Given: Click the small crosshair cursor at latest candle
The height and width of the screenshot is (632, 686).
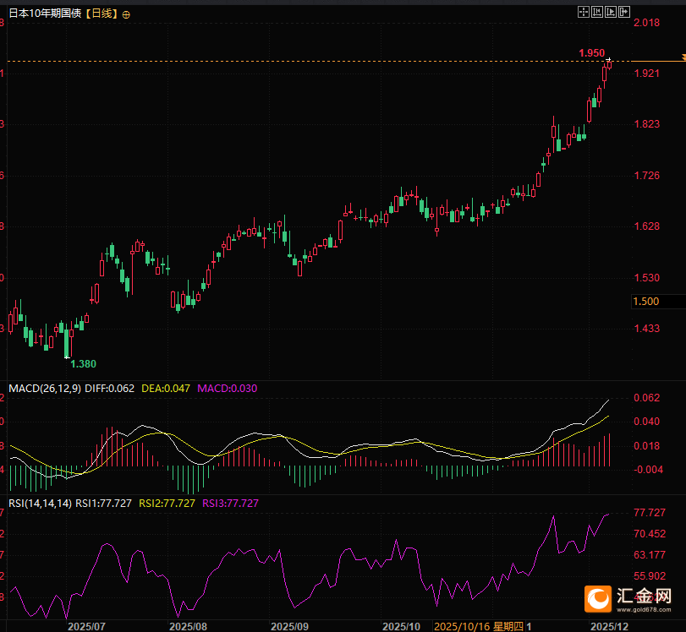Looking at the screenshot, I should click(609, 61).
